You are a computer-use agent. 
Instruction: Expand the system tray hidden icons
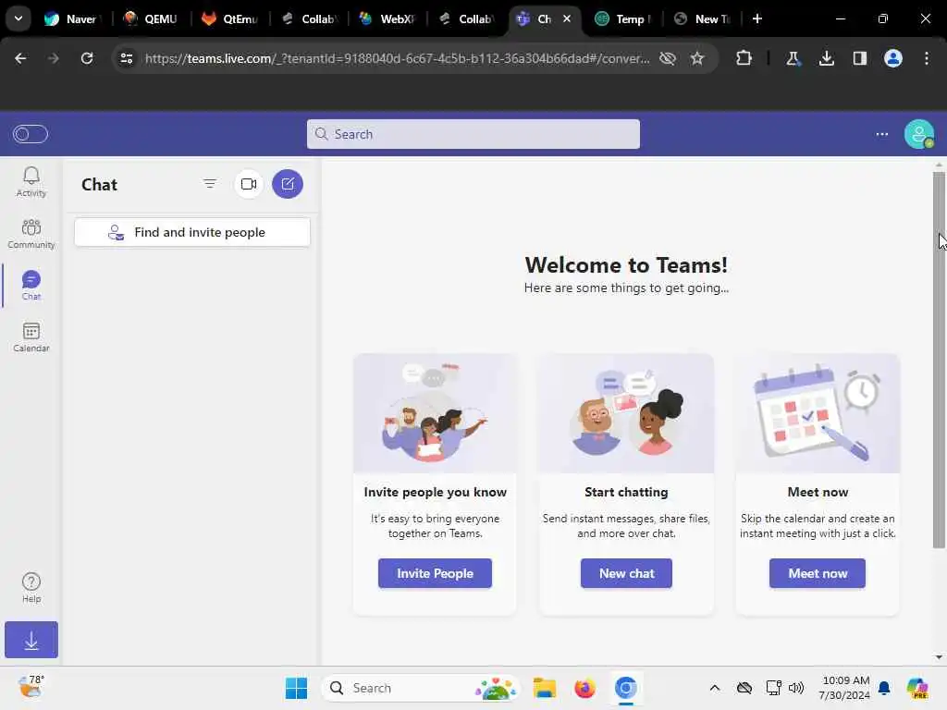pos(715,688)
